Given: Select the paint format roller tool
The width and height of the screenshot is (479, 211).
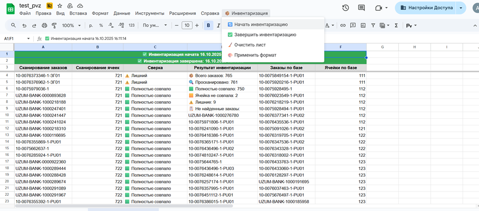Looking at the screenshot, I should pos(55,25).
